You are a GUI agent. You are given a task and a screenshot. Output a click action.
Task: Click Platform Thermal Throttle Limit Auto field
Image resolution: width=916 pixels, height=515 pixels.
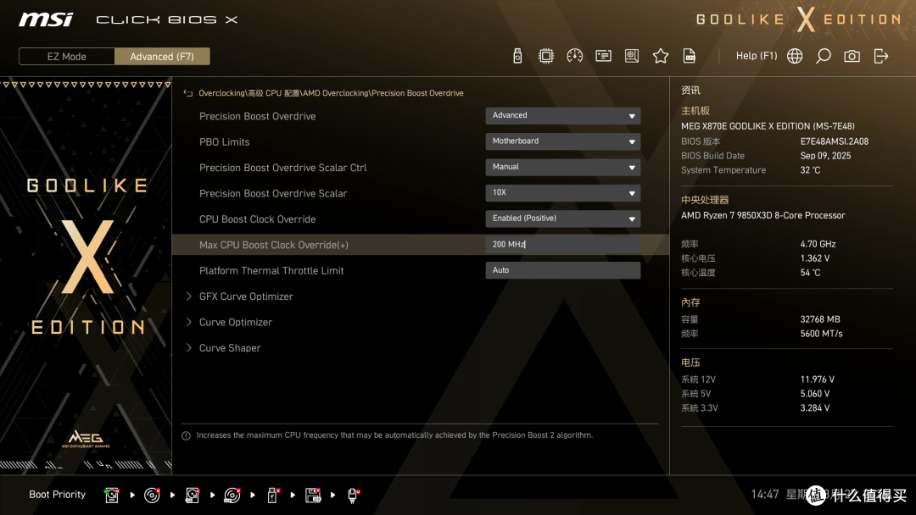562,270
